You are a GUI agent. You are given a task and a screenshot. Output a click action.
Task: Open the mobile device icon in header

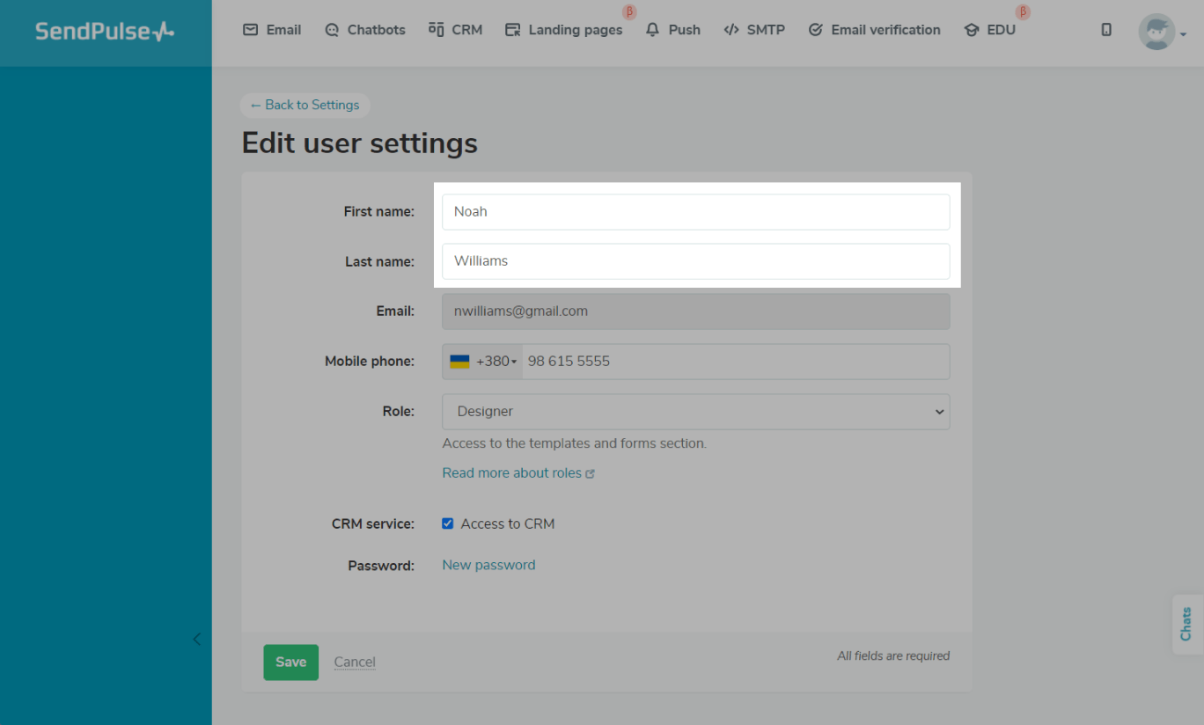pyautogui.click(x=1106, y=30)
